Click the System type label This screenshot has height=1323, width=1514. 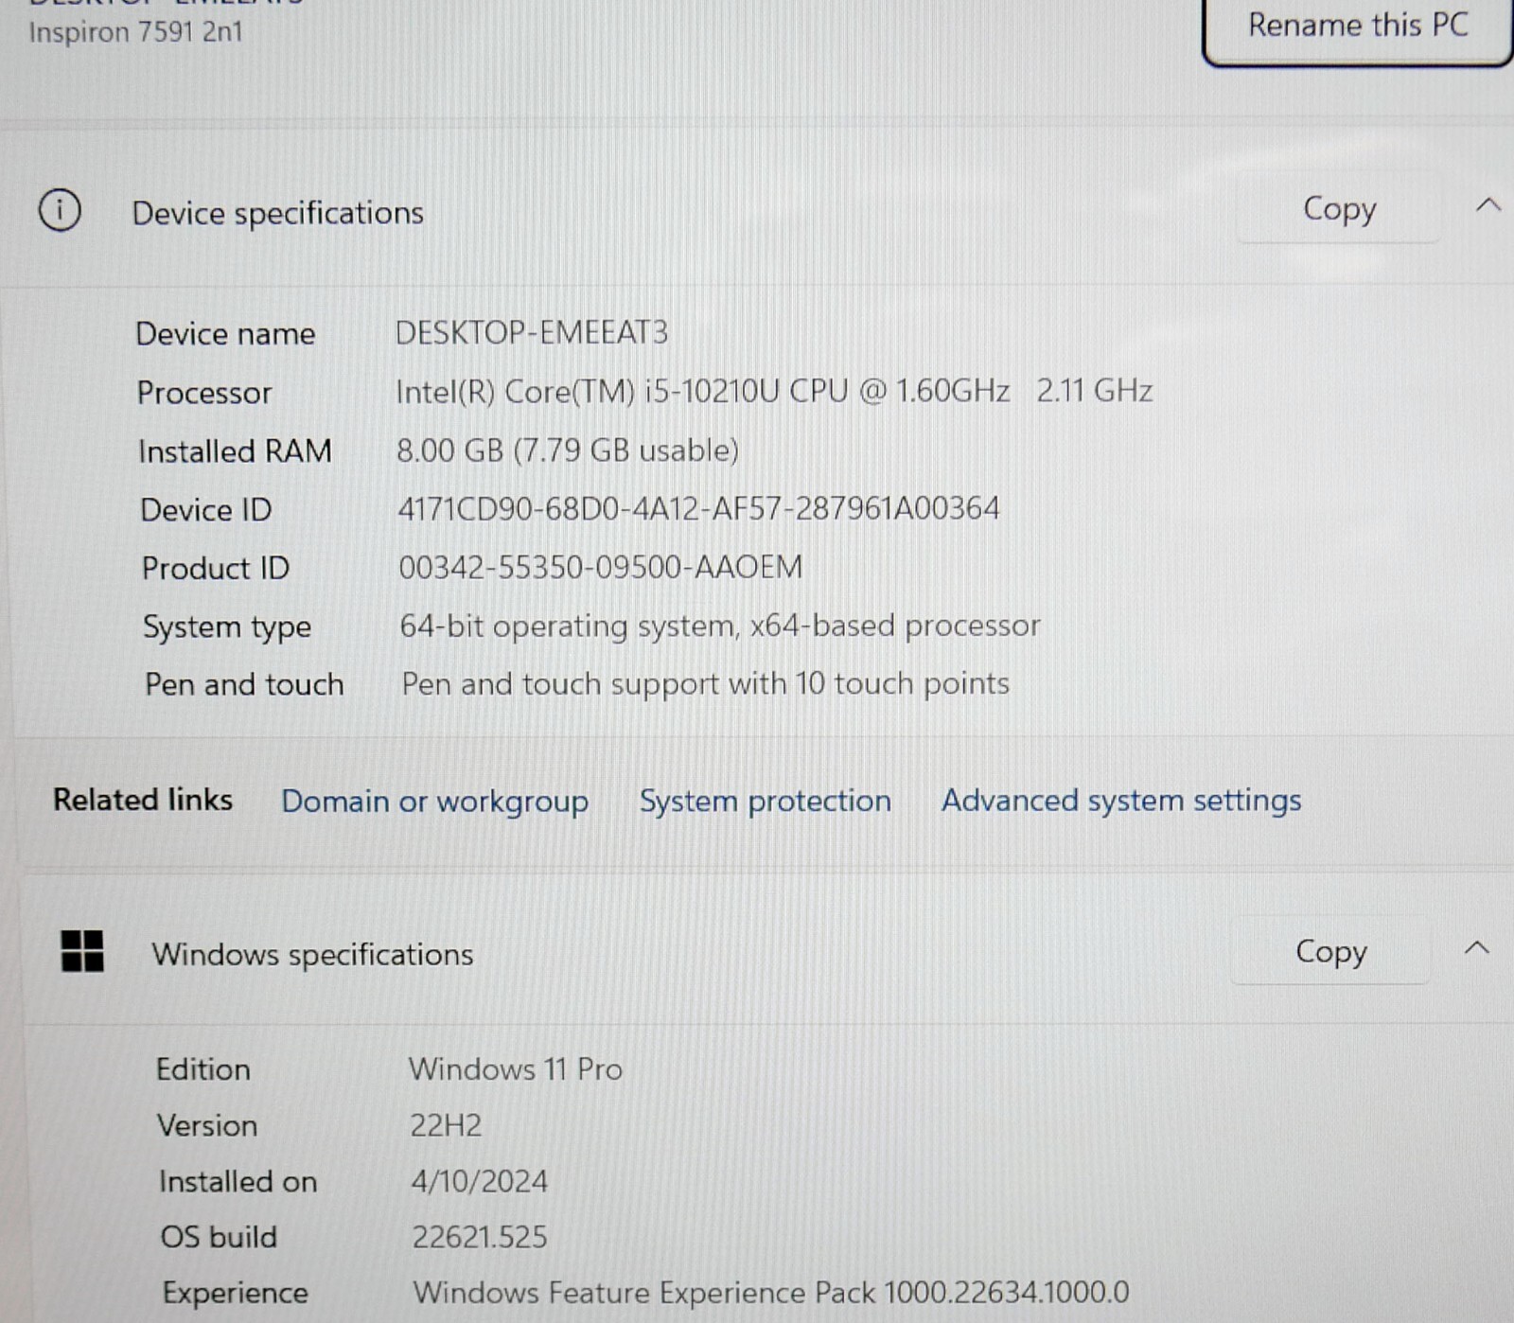[227, 627]
